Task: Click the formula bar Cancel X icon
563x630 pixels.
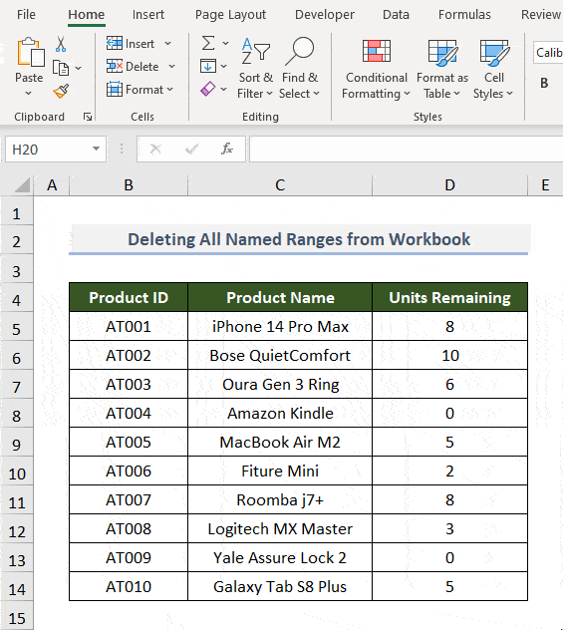Action: pyautogui.click(x=155, y=150)
